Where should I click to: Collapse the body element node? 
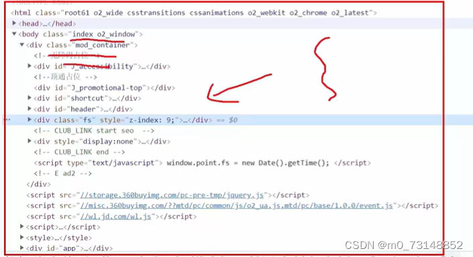(x=14, y=34)
